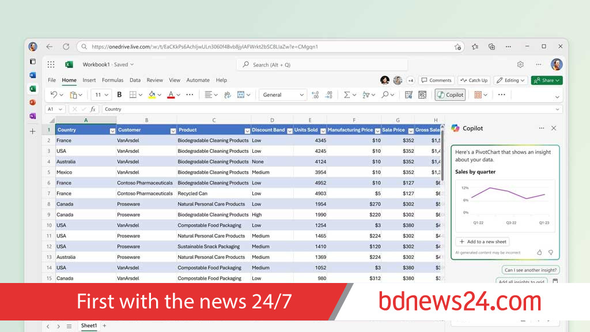The image size is (590, 332).
Task: Switch to the Data tab
Action: [x=135, y=80]
